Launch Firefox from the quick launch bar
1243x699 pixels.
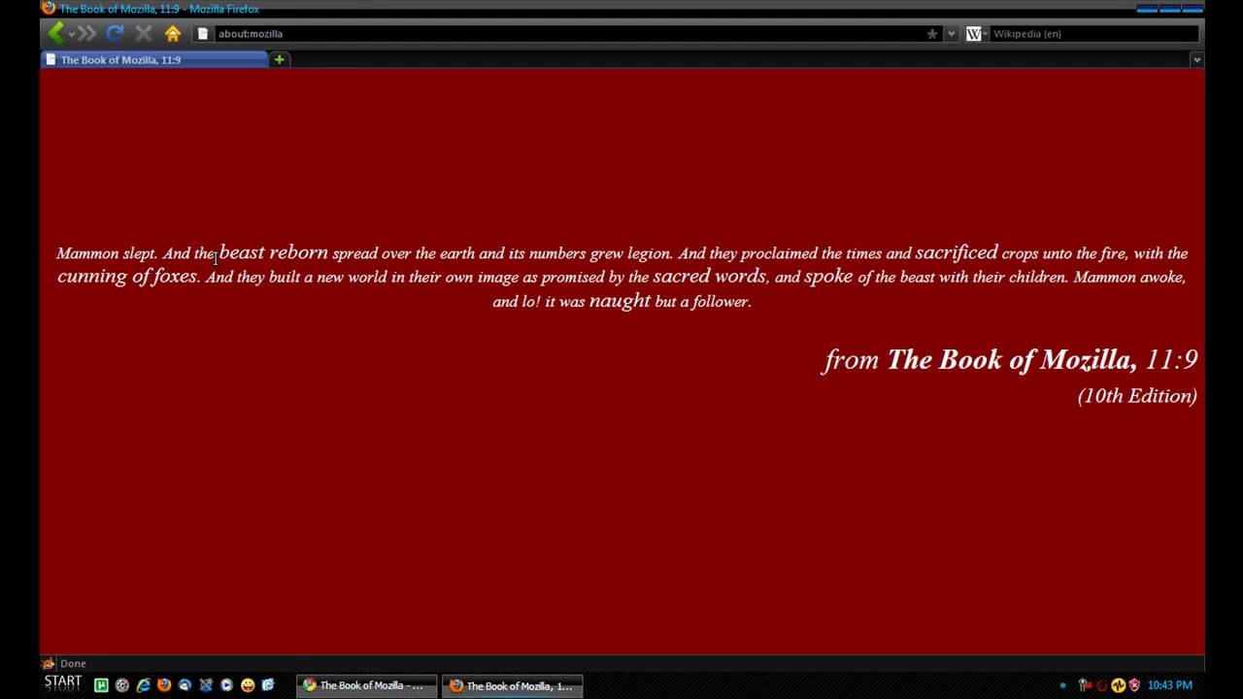164,684
